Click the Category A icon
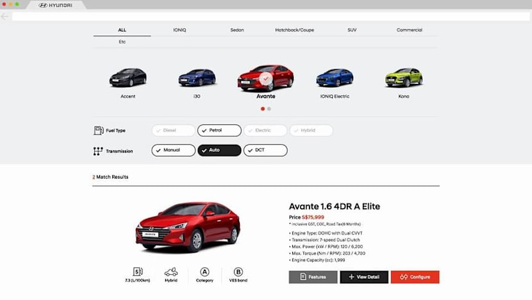The height and width of the screenshot is (300, 532). 204,272
